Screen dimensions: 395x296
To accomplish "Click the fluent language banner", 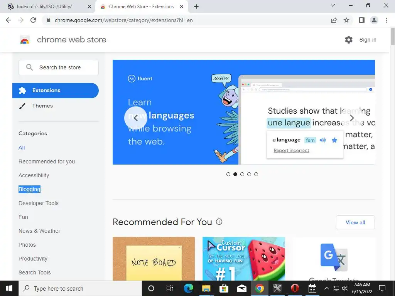I will click(x=244, y=112).
